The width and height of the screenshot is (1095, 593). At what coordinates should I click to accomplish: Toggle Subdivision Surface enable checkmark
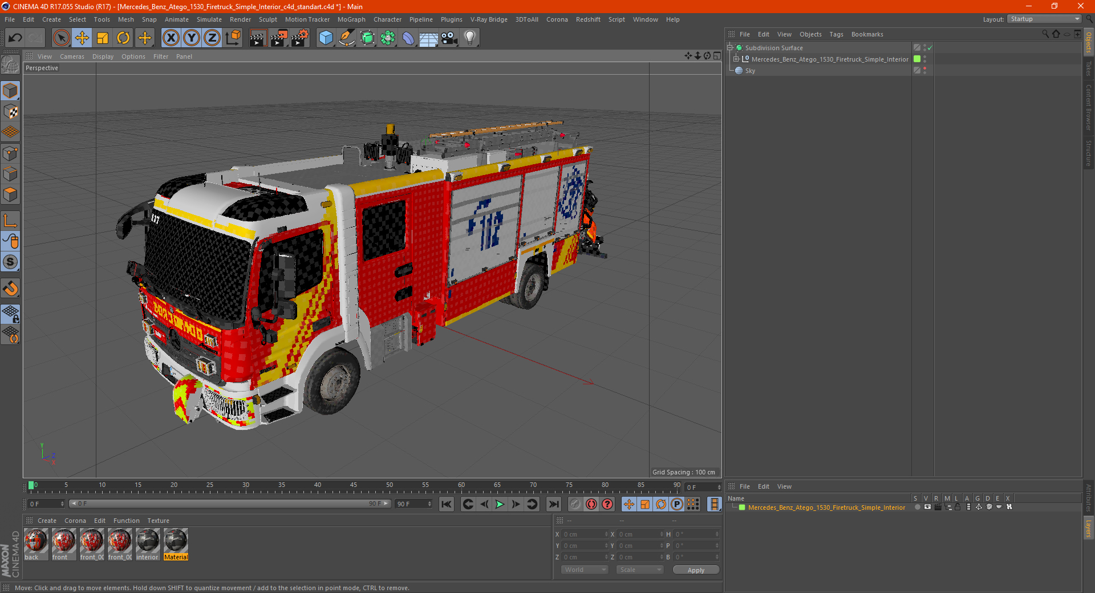(x=930, y=48)
